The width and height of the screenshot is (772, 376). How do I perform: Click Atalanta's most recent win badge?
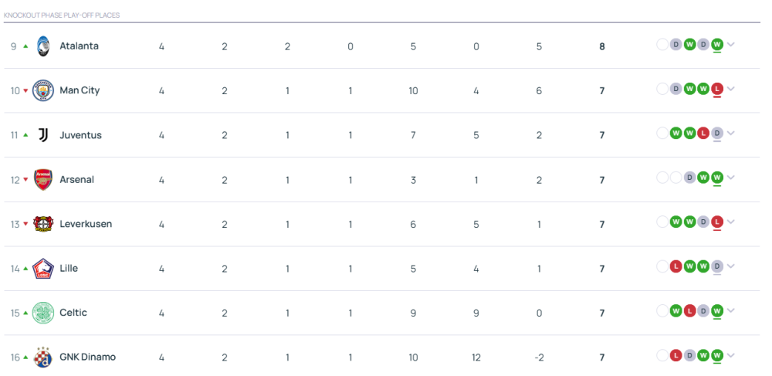717,44
